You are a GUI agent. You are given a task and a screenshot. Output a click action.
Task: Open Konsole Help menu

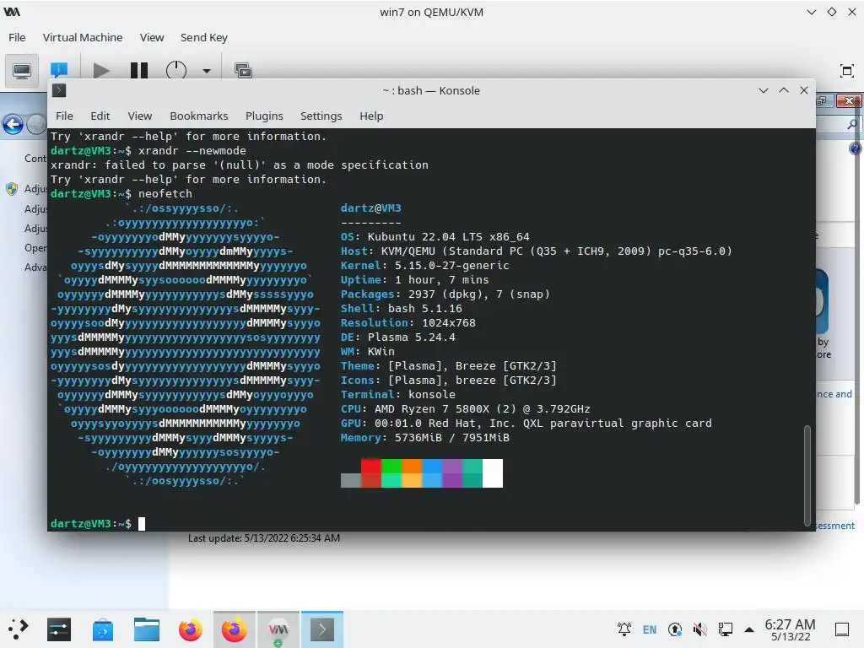point(371,116)
